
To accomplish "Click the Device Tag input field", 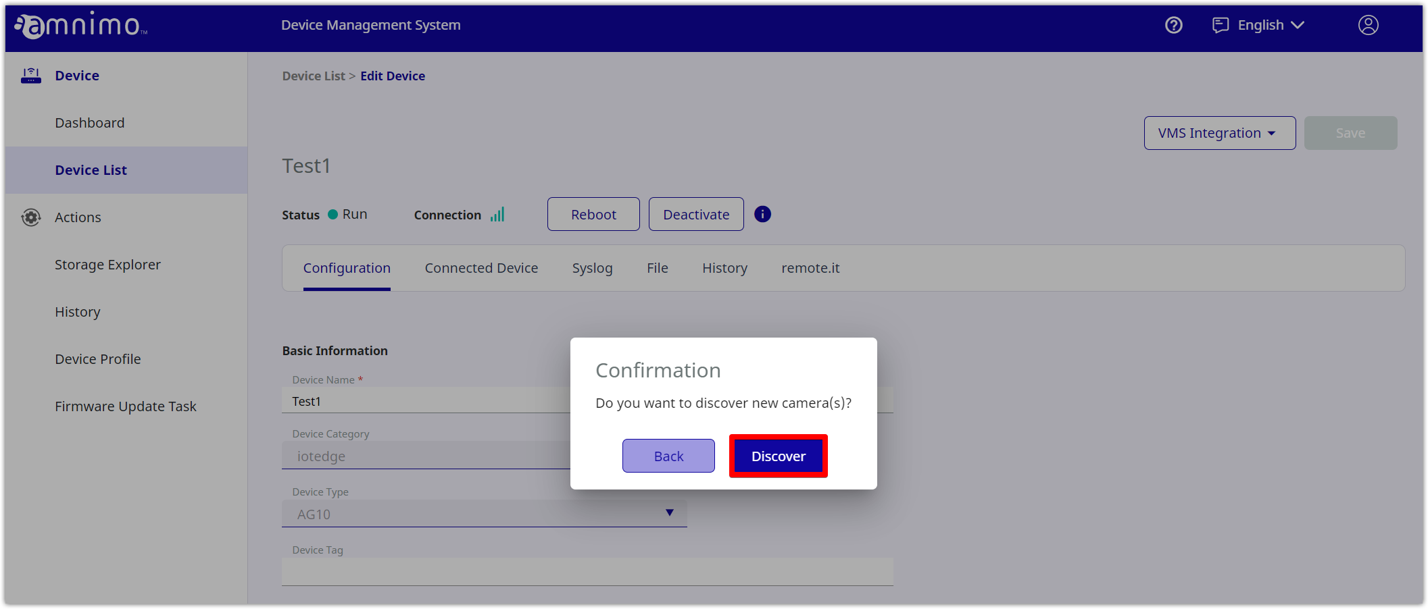I will [587, 572].
